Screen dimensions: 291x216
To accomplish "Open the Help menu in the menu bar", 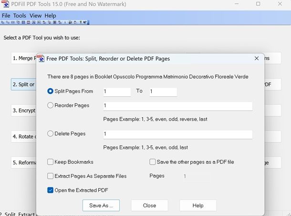I will pos(50,16).
